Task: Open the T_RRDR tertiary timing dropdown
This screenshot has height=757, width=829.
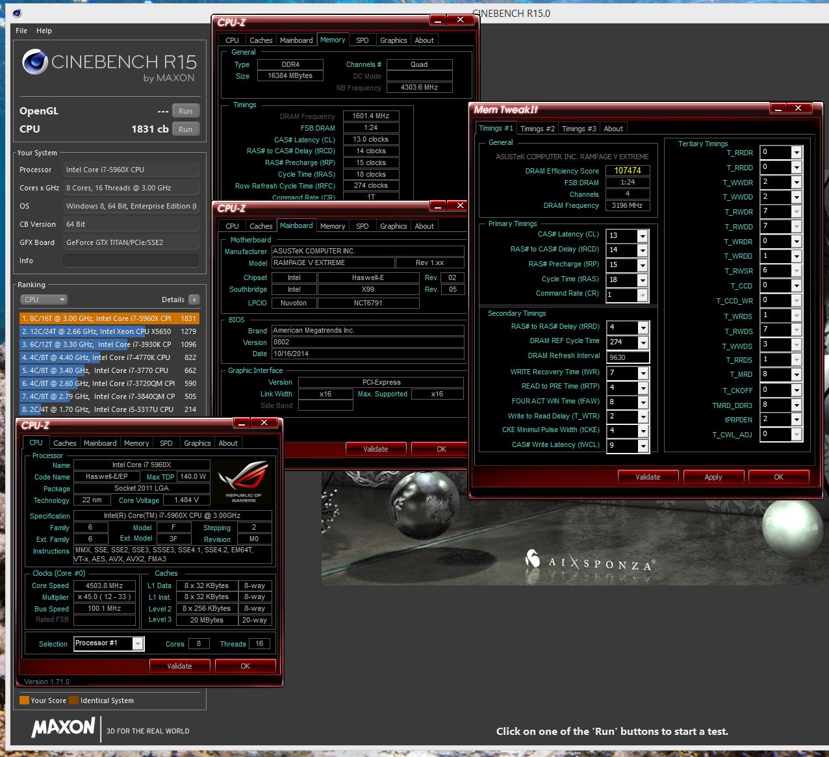Action: 796,152
